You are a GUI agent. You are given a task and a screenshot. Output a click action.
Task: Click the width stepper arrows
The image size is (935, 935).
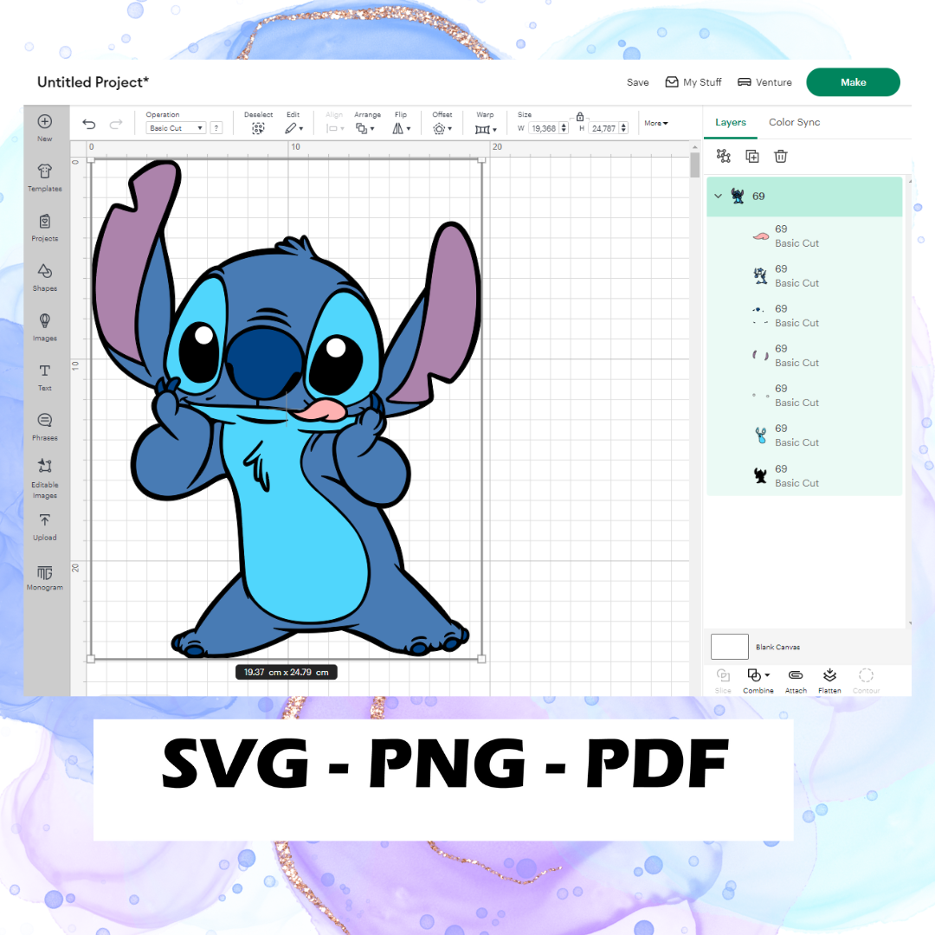click(x=564, y=128)
